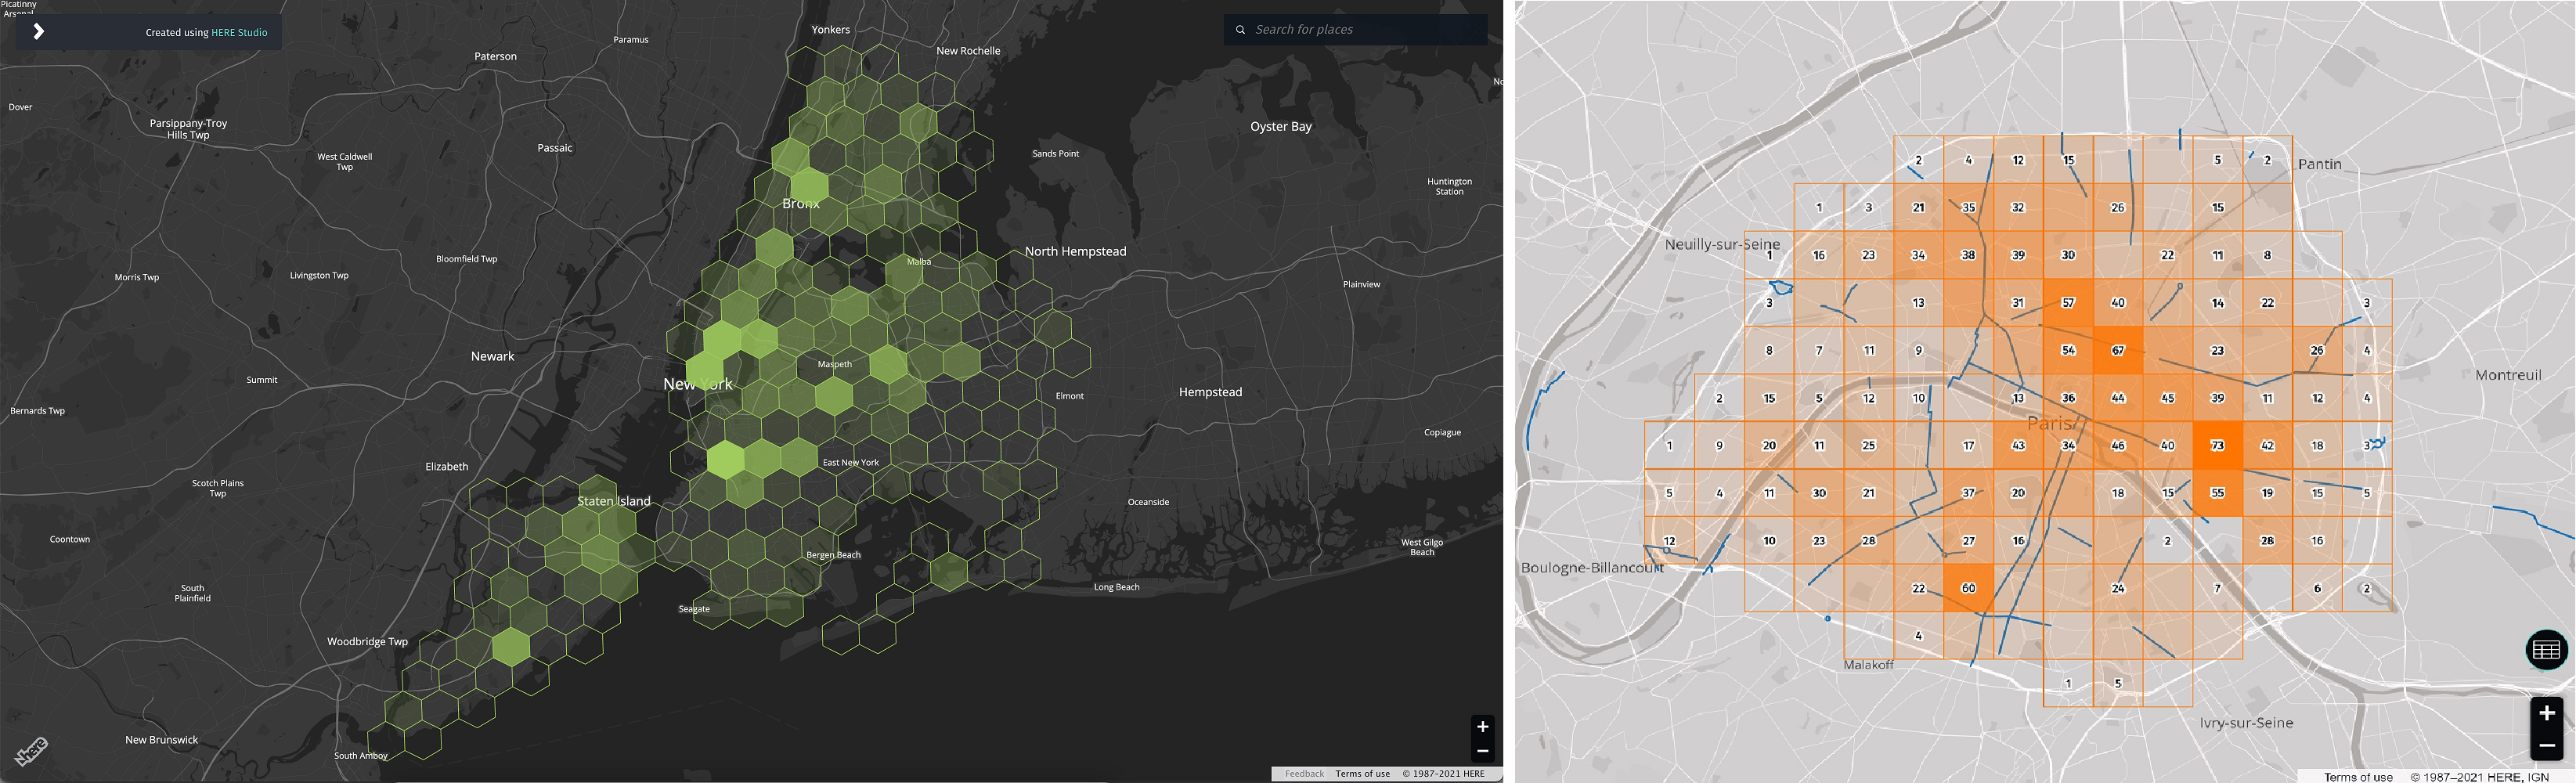Click the Livingston Twp label
Viewport: 2576px width, 783px height.
point(319,276)
